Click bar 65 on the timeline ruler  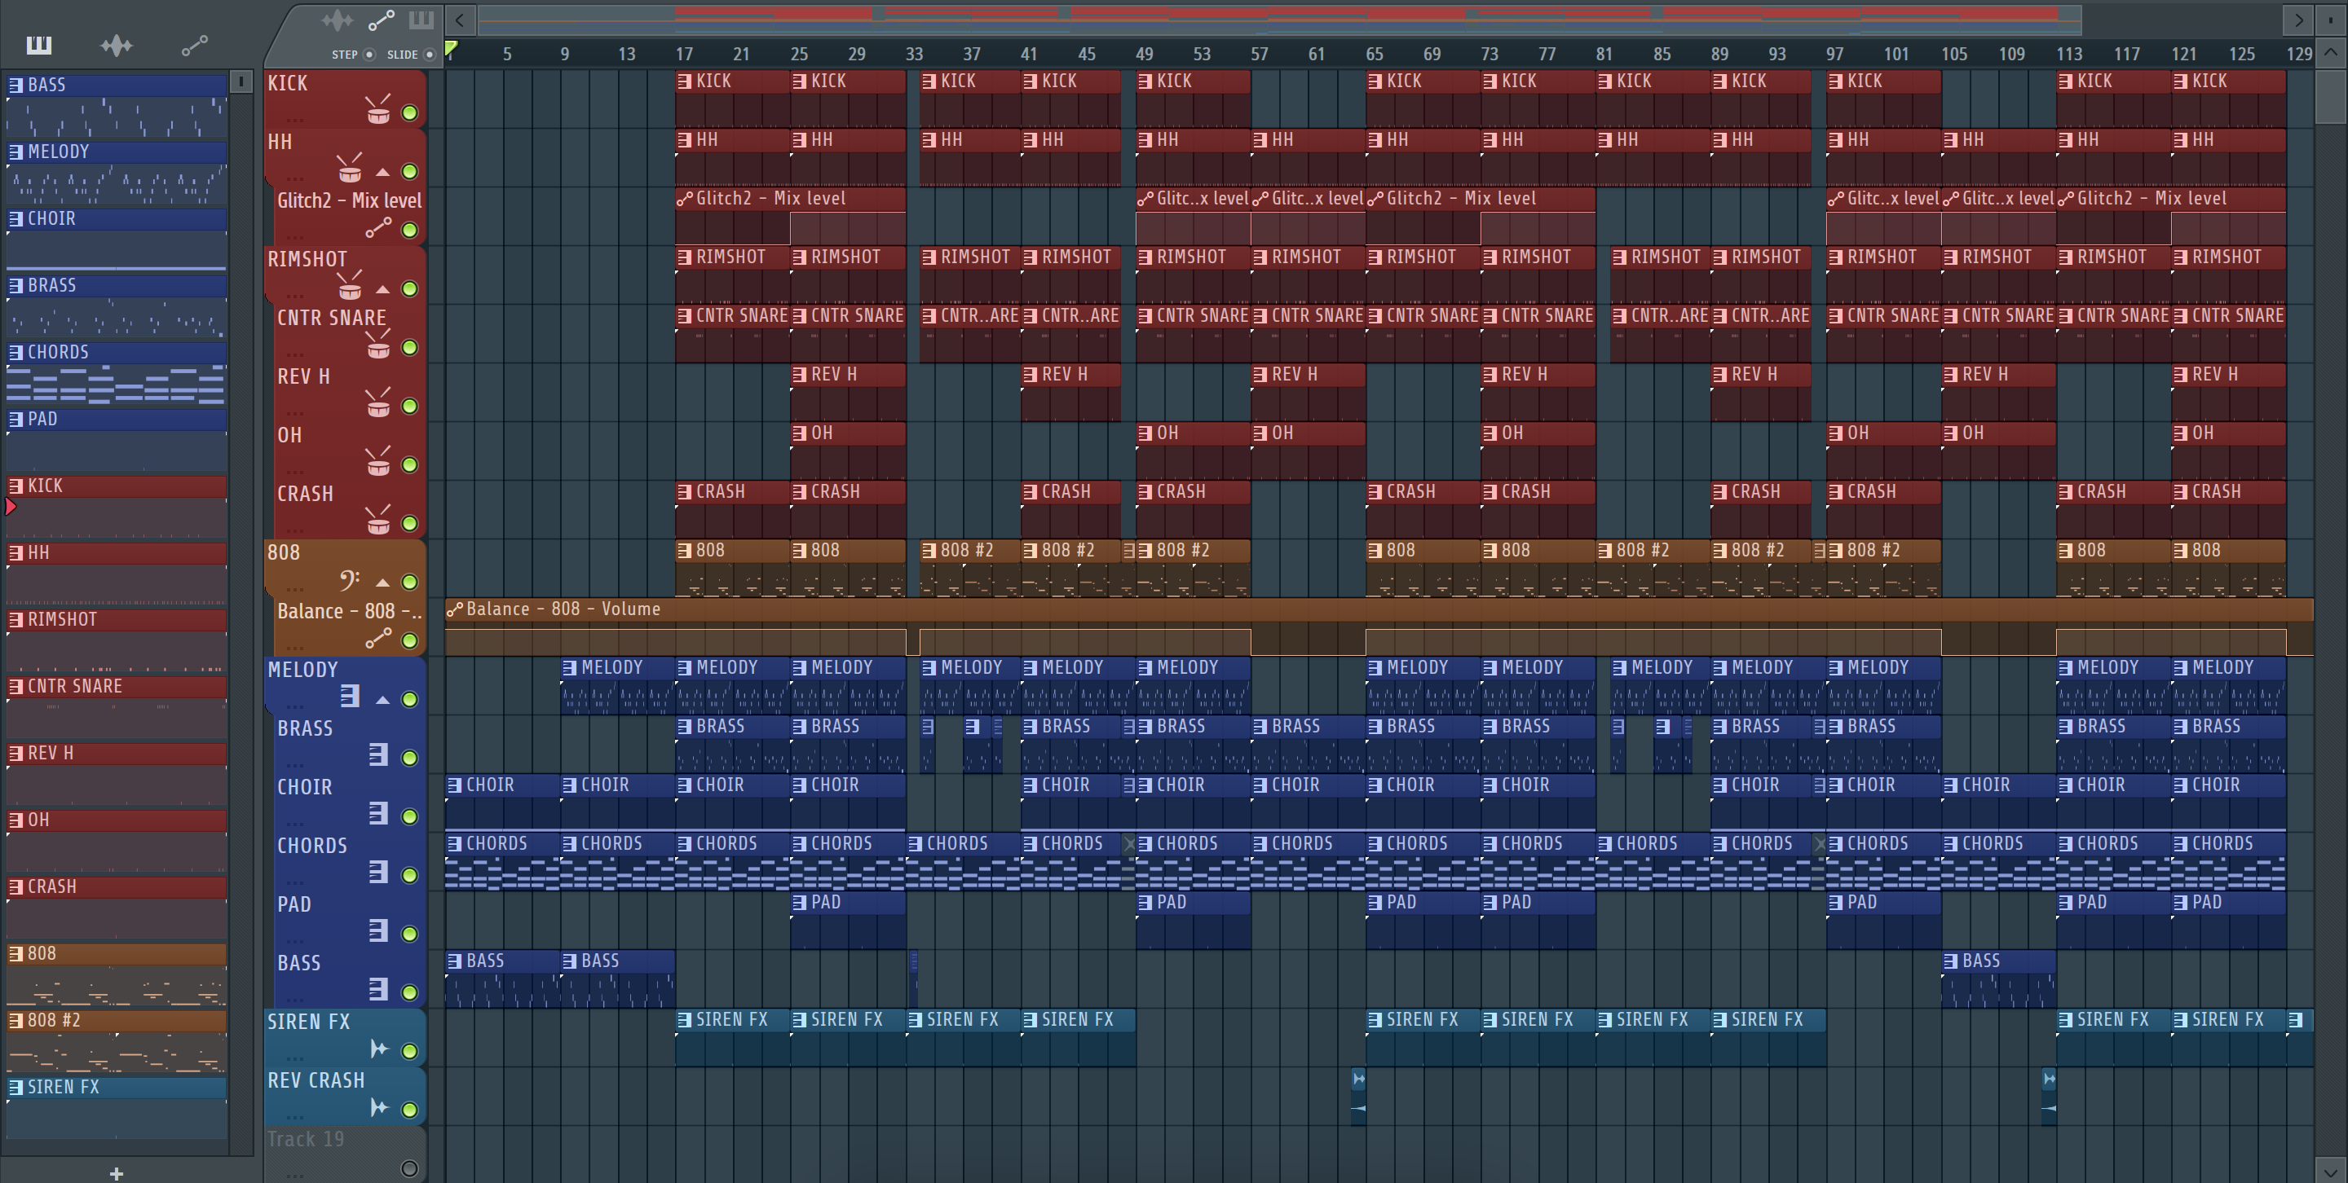tap(1374, 54)
